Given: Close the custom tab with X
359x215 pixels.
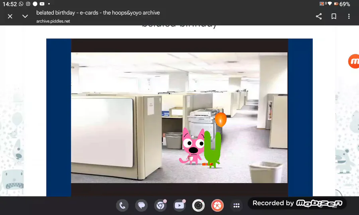Looking at the screenshot, I should point(10,16).
